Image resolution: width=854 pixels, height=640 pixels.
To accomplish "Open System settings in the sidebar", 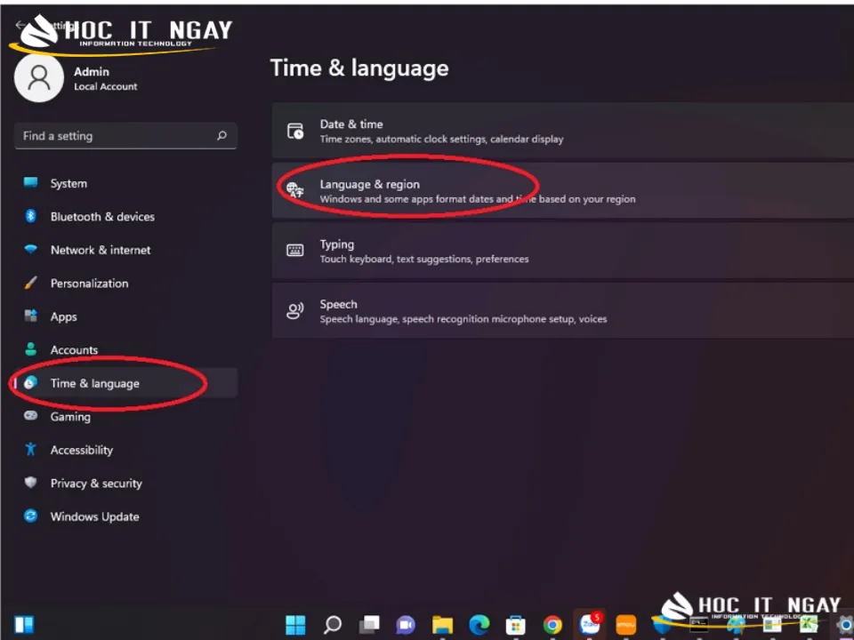I will (x=125, y=183).
